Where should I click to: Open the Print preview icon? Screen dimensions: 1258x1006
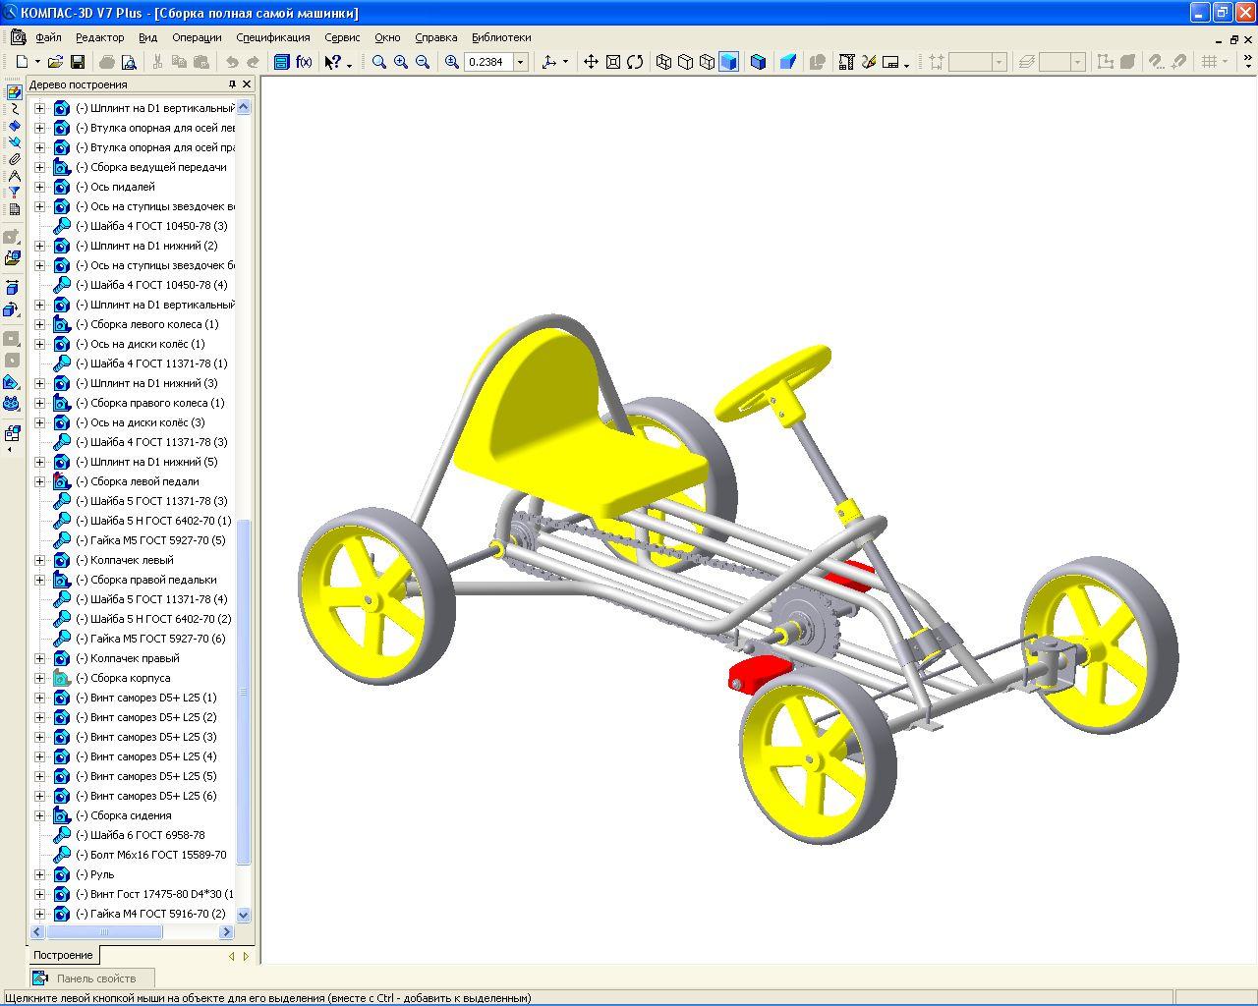click(129, 62)
